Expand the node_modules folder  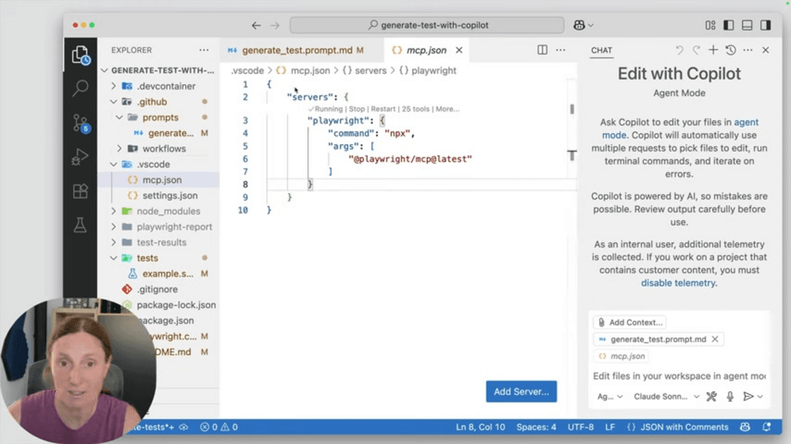168,211
